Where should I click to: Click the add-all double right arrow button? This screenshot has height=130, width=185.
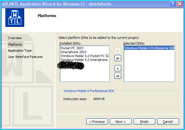118,58
